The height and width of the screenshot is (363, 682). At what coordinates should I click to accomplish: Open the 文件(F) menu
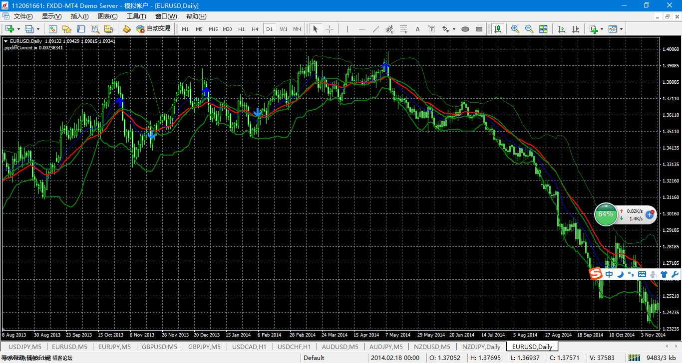(x=23, y=16)
